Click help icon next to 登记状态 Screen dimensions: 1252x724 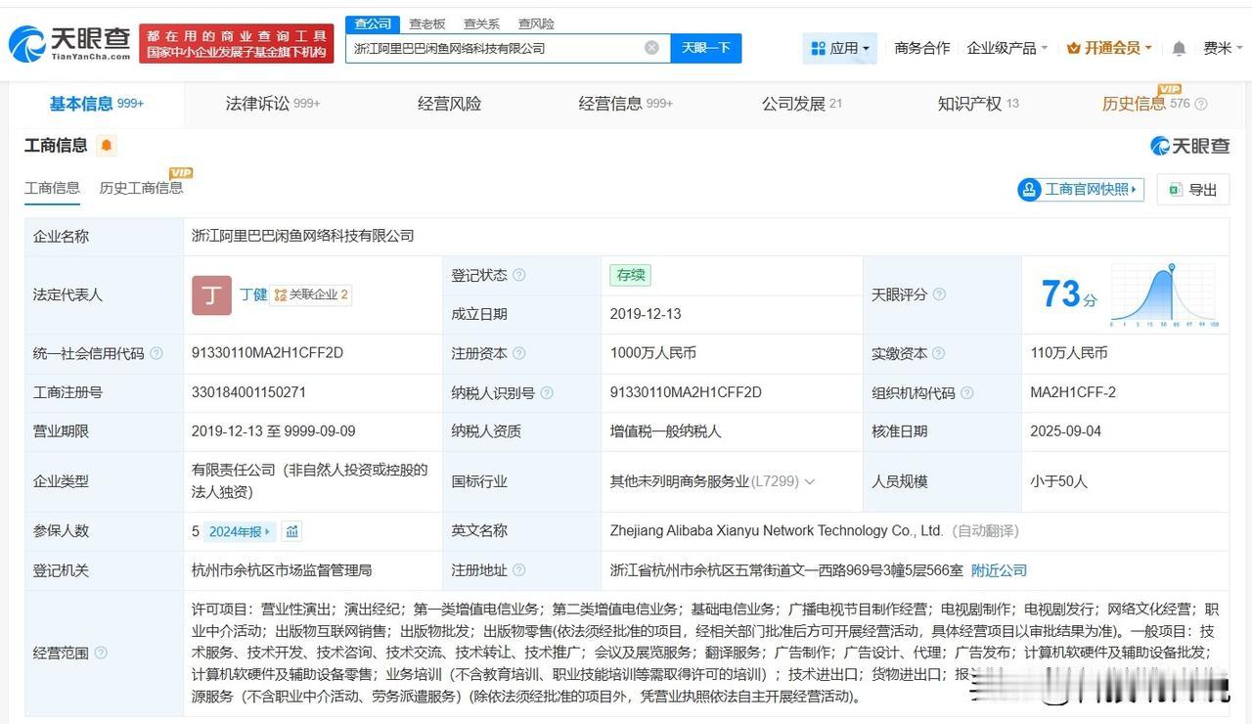[519, 276]
